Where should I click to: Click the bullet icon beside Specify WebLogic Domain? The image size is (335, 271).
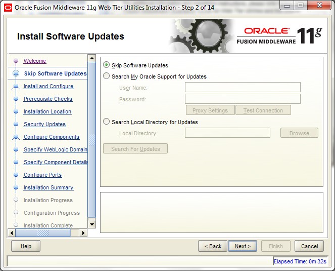click(x=16, y=149)
